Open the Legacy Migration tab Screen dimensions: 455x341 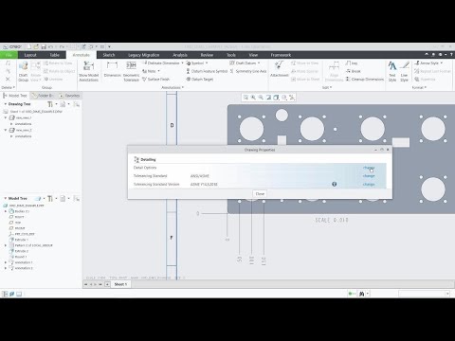143,55
